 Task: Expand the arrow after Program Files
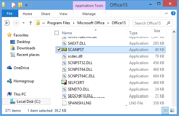point(74,23)
